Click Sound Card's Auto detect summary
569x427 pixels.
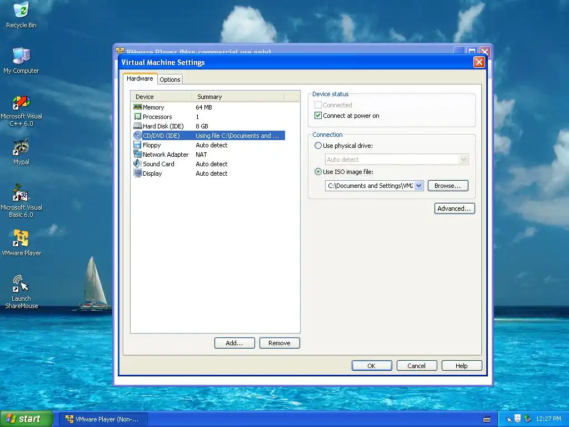pyautogui.click(x=212, y=164)
